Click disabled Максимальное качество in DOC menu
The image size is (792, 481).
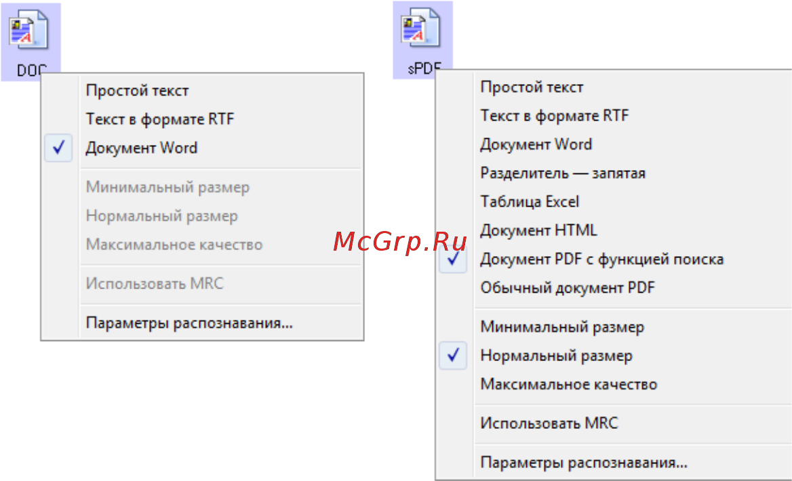(x=202, y=245)
